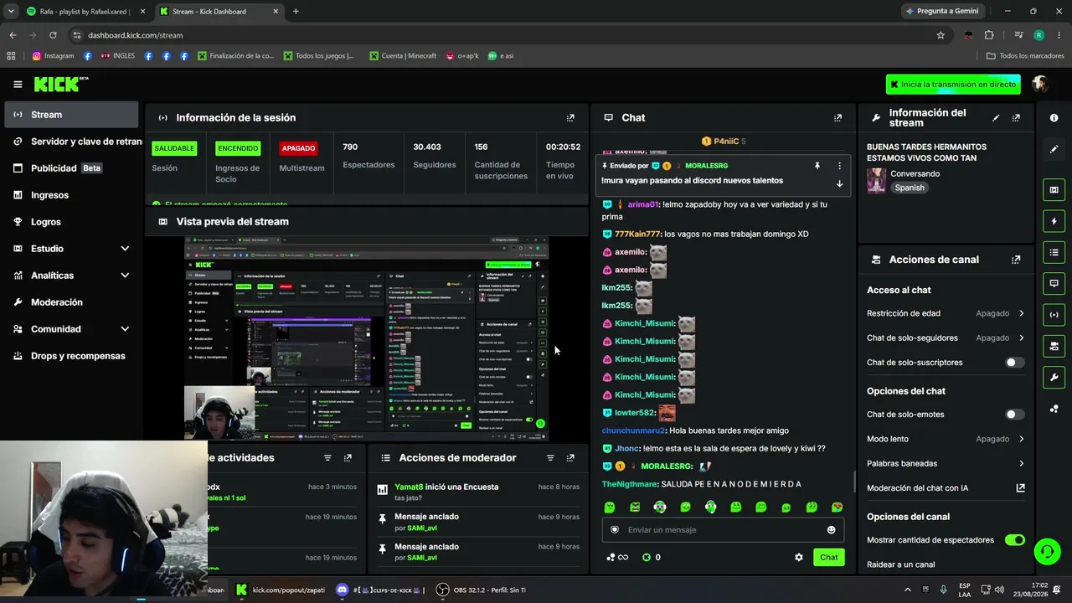Switch to the Rafa playlist browser tab
1072x603 pixels.
85,12
